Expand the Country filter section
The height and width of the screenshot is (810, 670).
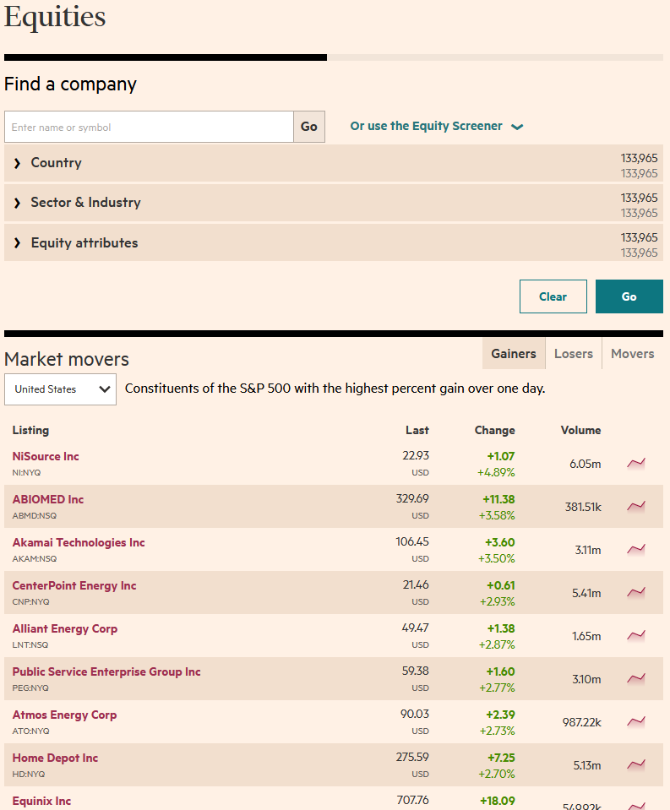[56, 163]
